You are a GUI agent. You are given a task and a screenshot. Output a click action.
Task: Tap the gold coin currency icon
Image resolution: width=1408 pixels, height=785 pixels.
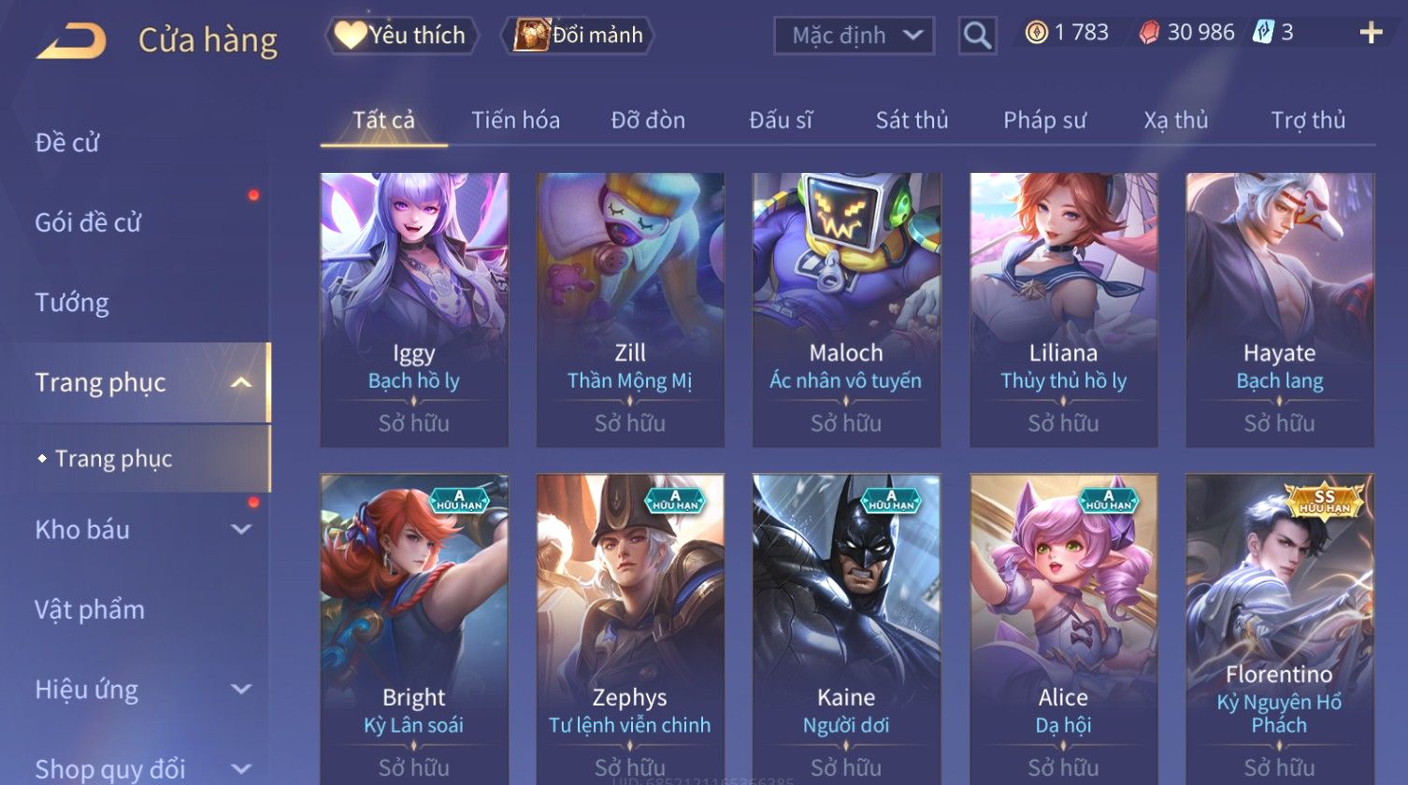pyautogui.click(x=1036, y=33)
